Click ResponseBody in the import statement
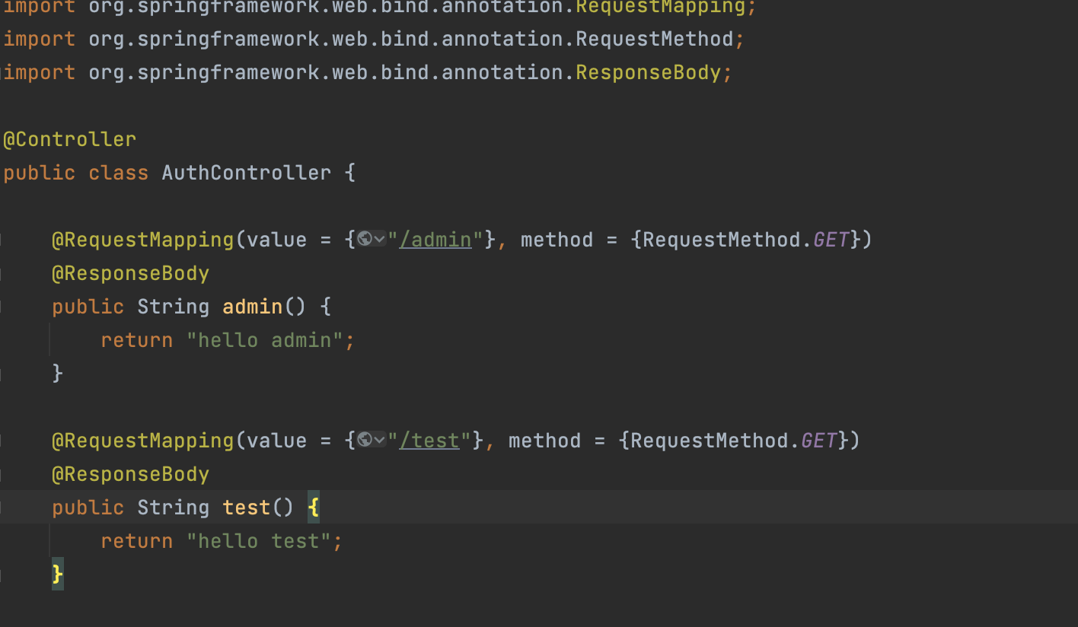Screen dimensions: 1078x627 tap(648, 72)
